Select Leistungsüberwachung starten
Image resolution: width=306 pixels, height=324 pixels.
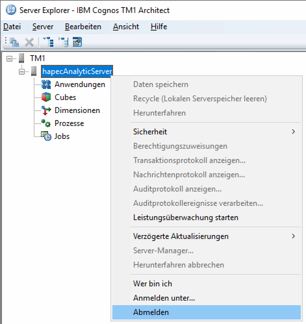(x=185, y=218)
